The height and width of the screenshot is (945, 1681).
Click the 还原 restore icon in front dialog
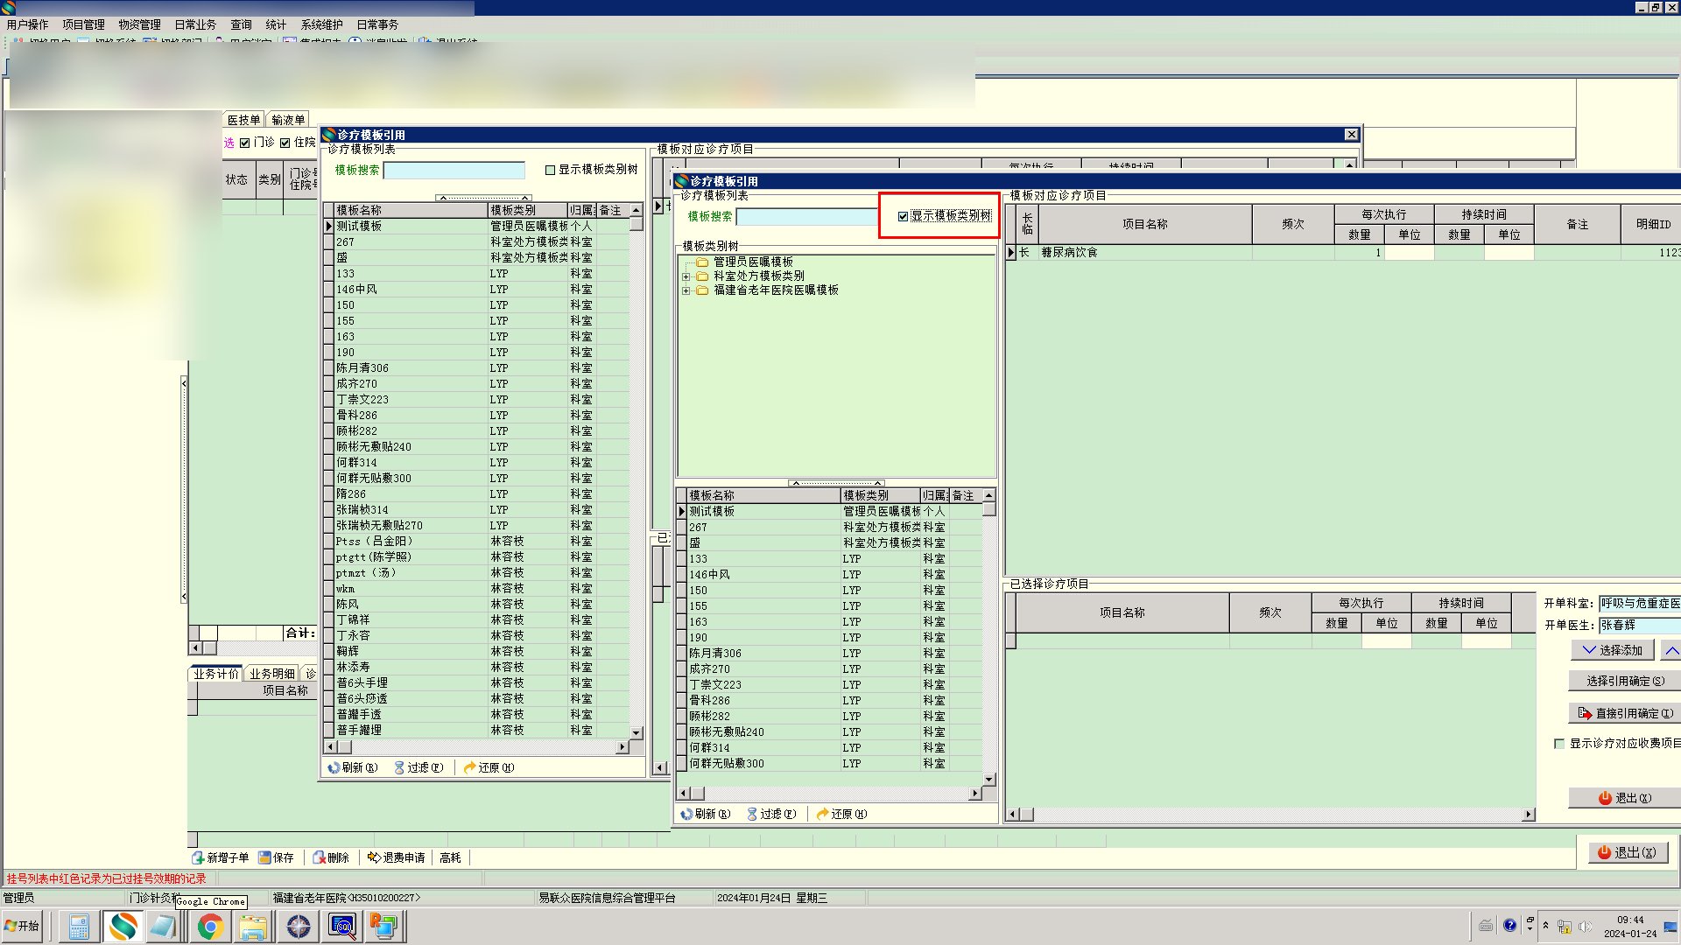point(822,814)
